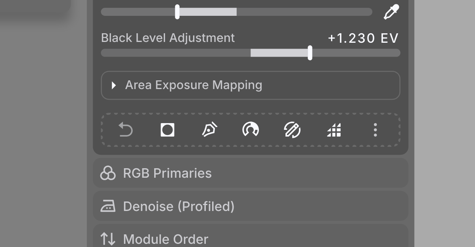Screen dimensions: 475x247
Task: Click the Black Level Adjustment slider handle
Action: pyautogui.click(x=310, y=53)
